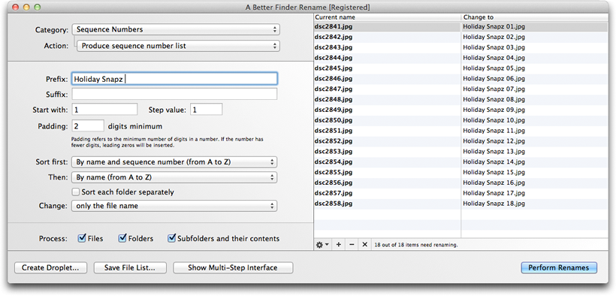Uncheck the Folders checkbox
The image size is (616, 296).
coord(122,238)
